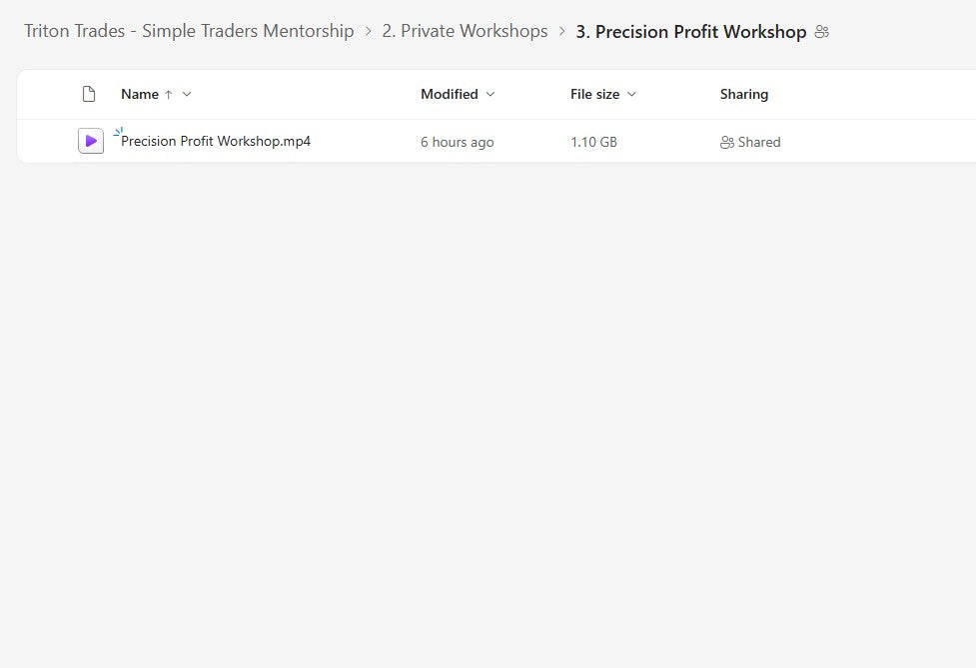Select the 3. Precision Profit Workshop breadcrumb
Viewport: 976px width, 668px height.
point(689,31)
